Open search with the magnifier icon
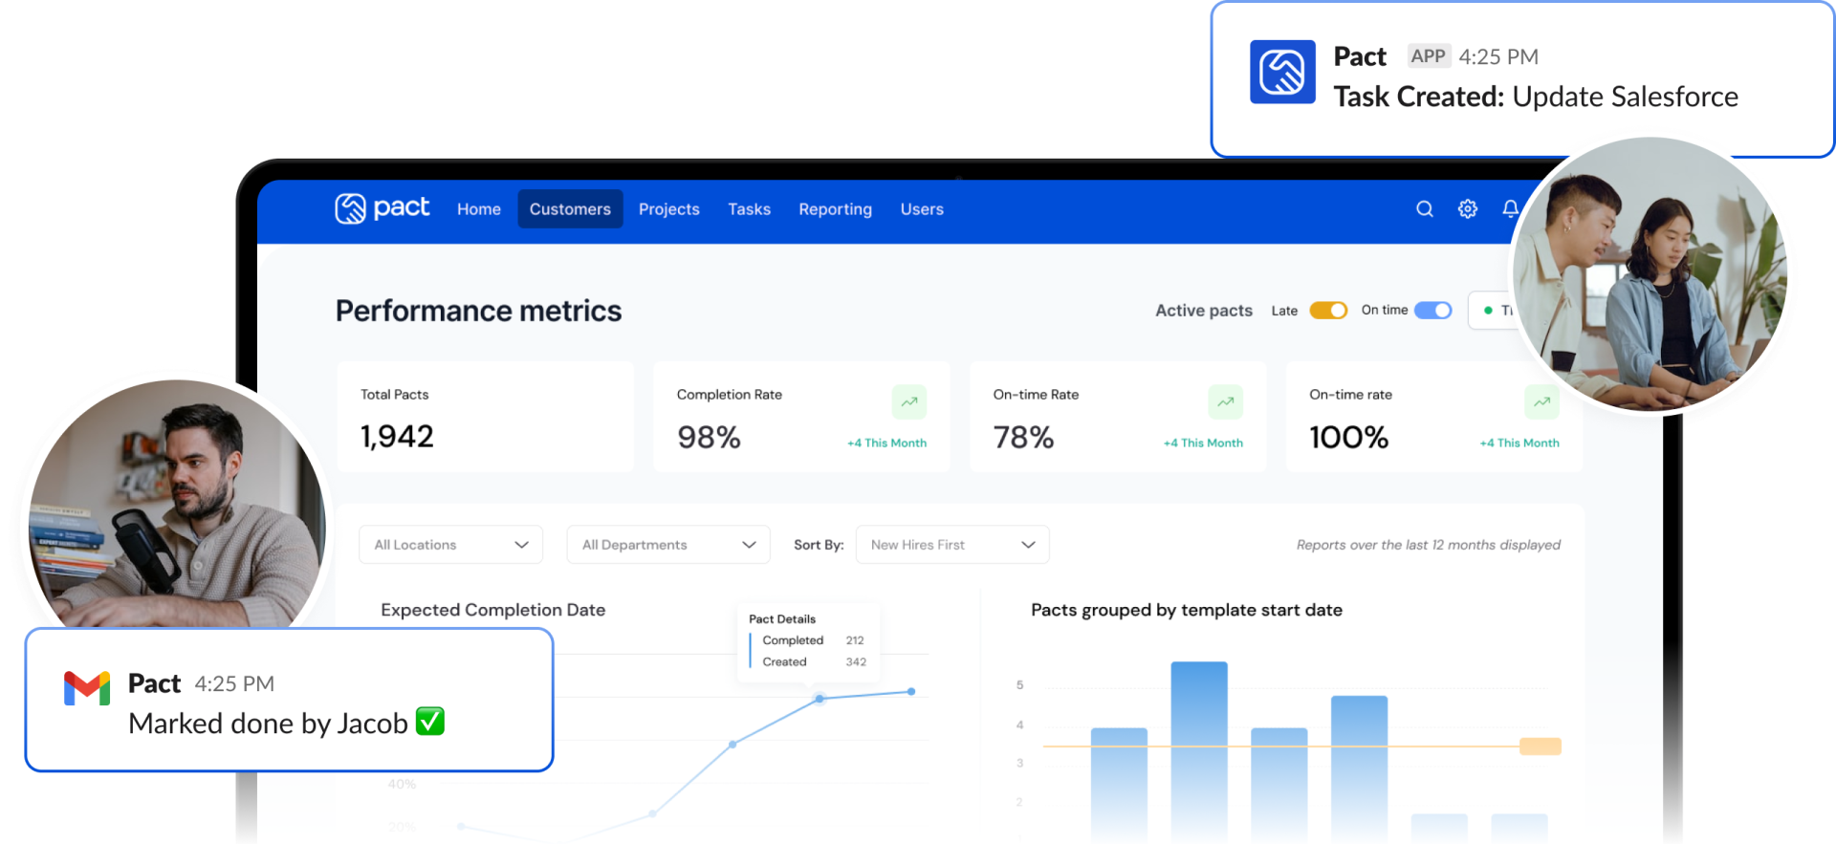This screenshot has width=1836, height=844. 1424,208
